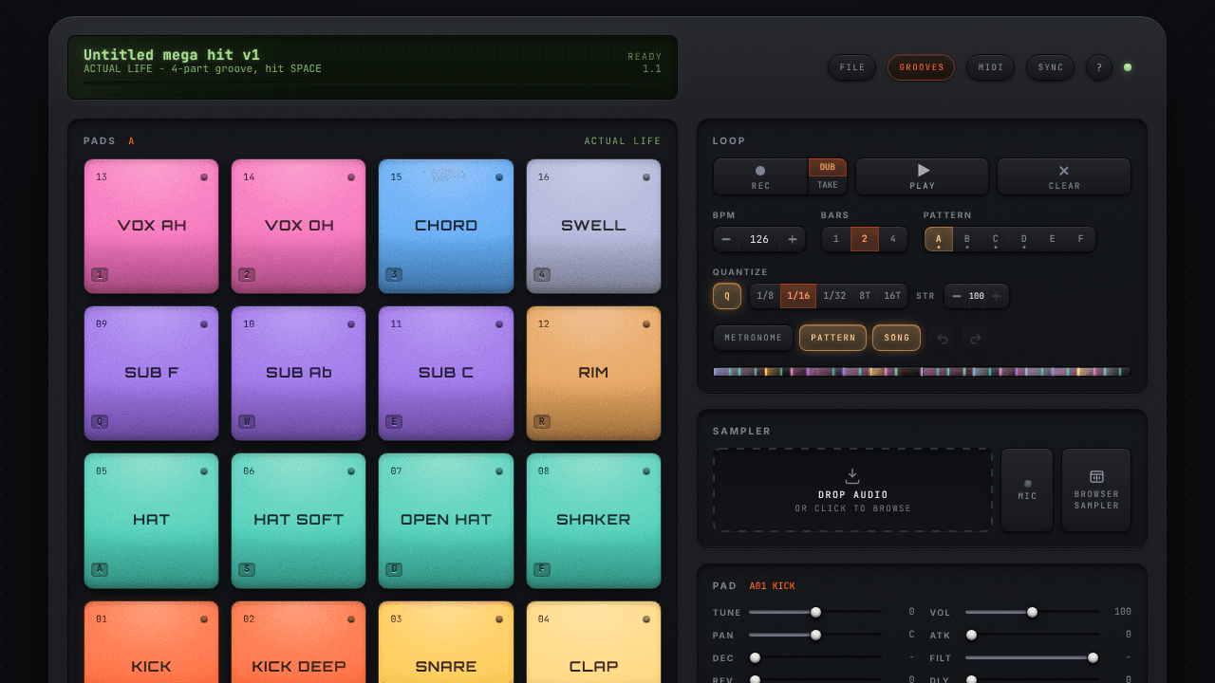Clear the loop with CLEAR button
The image size is (1215, 683).
click(1063, 176)
